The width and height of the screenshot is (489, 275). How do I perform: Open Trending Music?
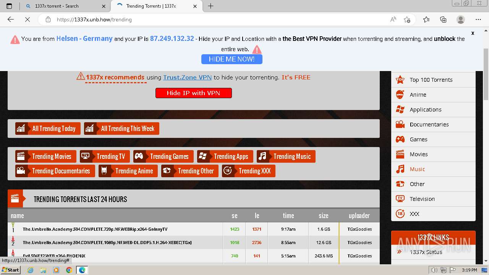tap(286, 156)
